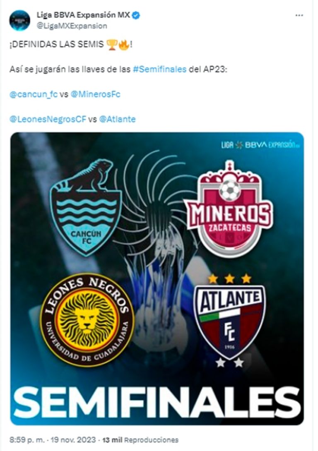The height and width of the screenshot is (451, 318).
Task: Open the @LigaMXExpansion handle
Action: (72, 26)
